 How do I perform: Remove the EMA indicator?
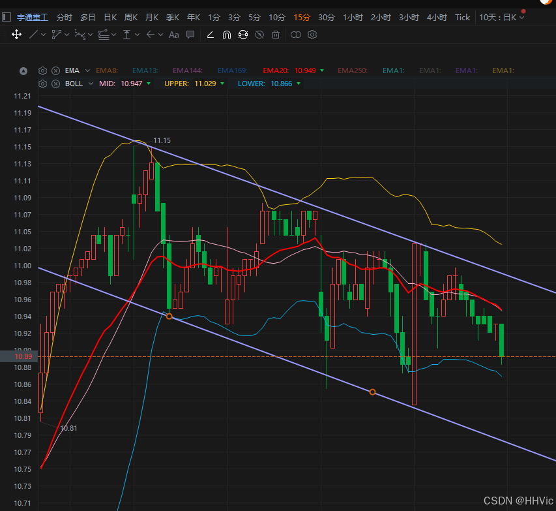tap(55, 70)
